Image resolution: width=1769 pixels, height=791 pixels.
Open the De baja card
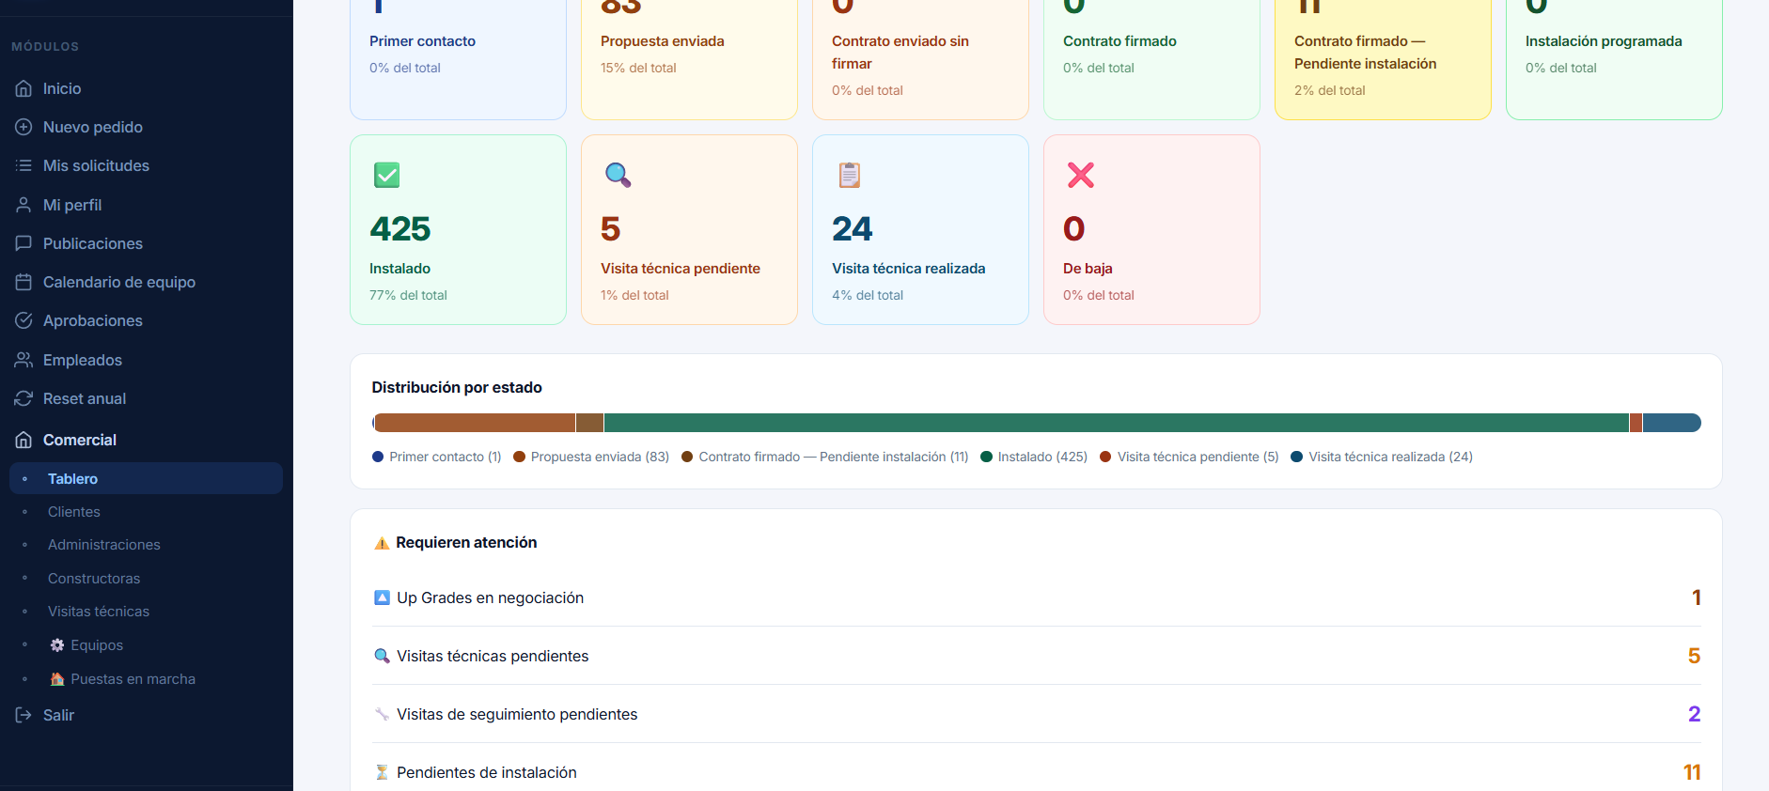[1151, 229]
